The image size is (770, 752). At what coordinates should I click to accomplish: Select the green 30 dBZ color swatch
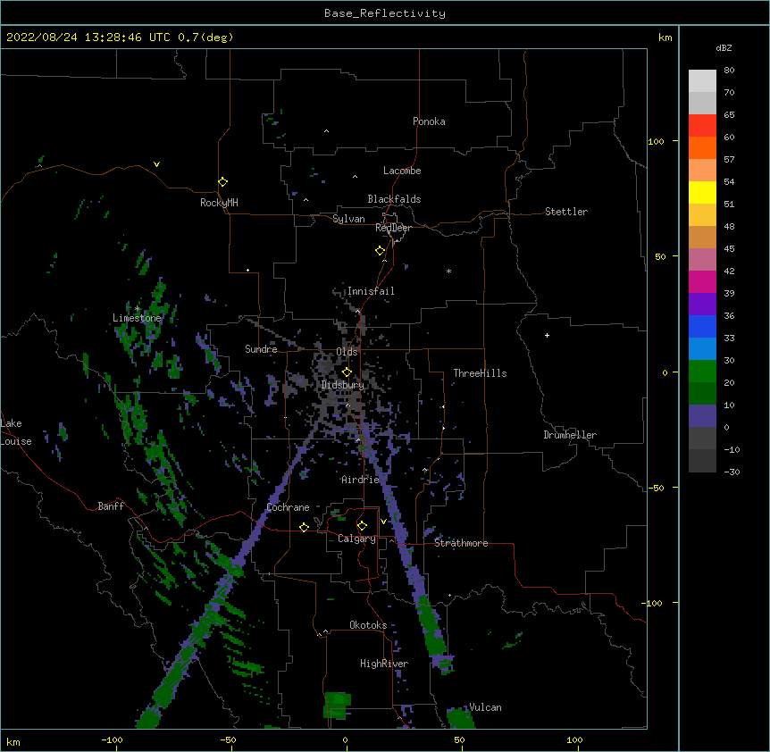click(x=702, y=372)
